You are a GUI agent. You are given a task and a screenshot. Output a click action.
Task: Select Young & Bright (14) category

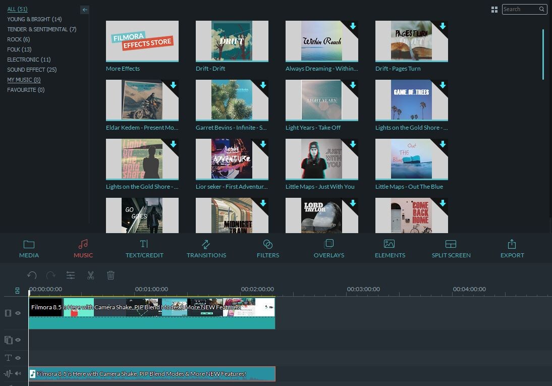[34, 19]
